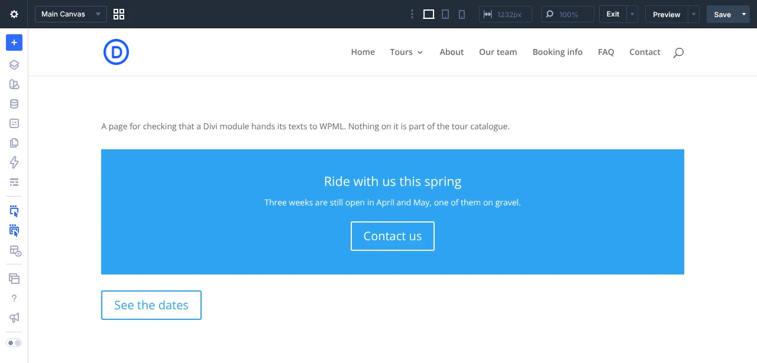Expand the Save options arrow
757x363 pixels.
(744, 14)
